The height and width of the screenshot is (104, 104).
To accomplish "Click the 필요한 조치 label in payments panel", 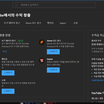I will [96, 41].
